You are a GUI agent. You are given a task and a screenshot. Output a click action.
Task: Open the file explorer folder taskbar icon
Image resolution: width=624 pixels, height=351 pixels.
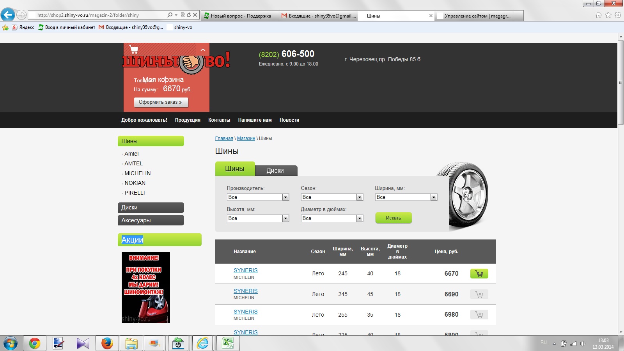pos(131,344)
